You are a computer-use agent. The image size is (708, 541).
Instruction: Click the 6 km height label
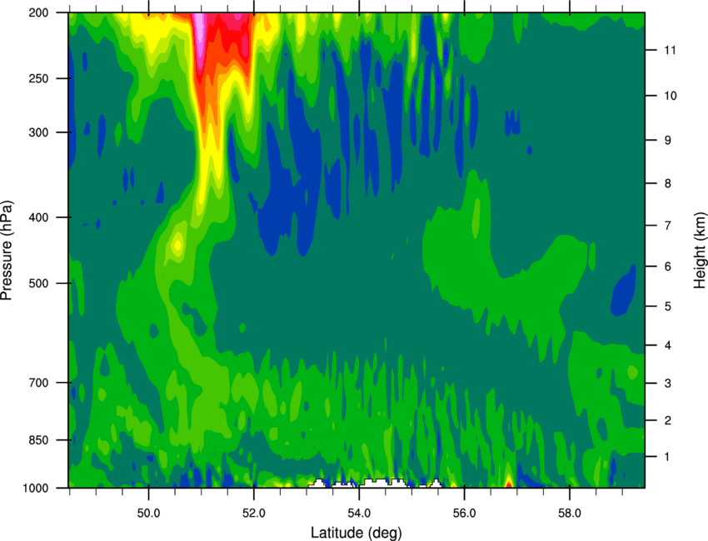pyautogui.click(x=668, y=266)
